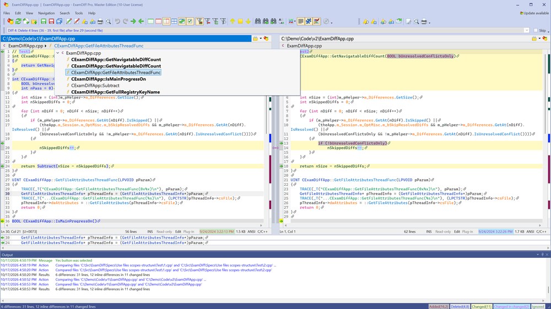
Task: Expand the left ExamDiffApp.cpp breadcrumb arrow
Action: click(x=45, y=46)
